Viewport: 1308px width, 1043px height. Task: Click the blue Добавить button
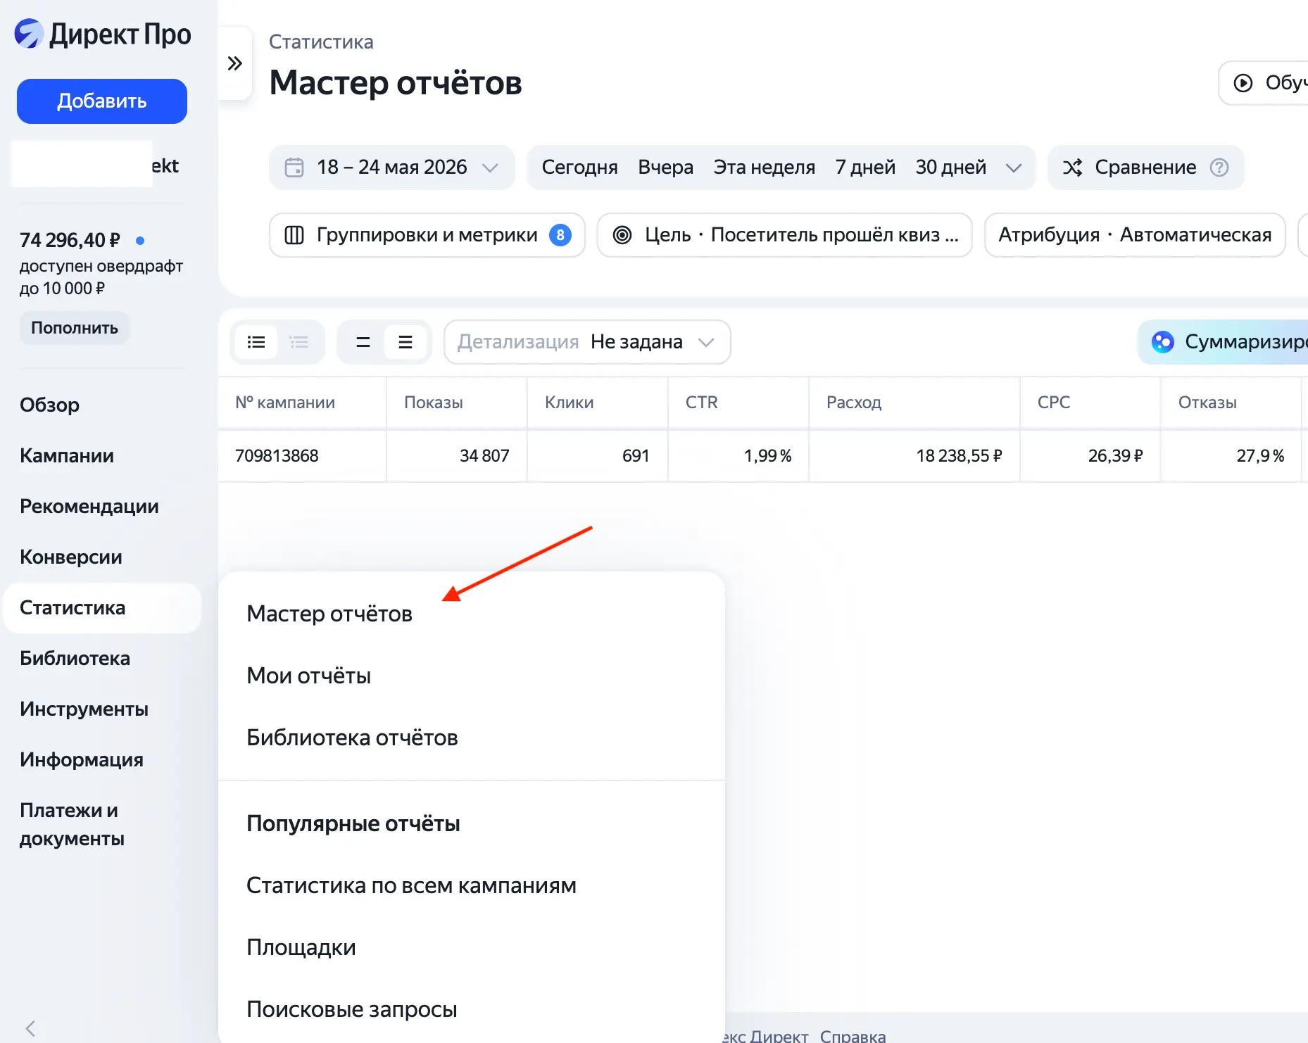point(102,101)
